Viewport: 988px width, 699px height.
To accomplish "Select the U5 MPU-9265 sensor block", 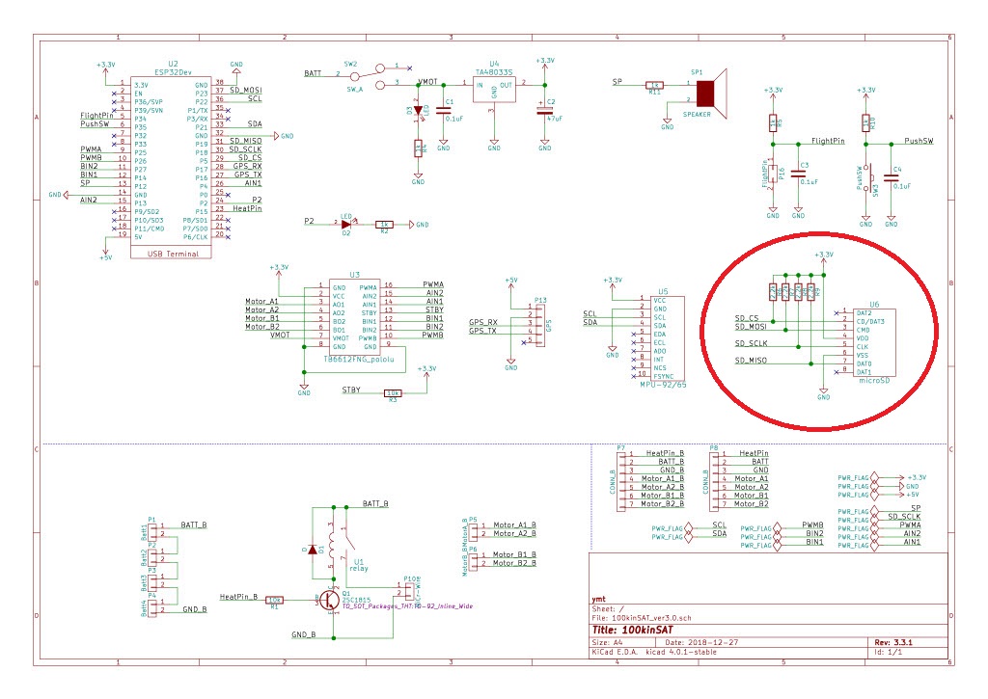I will (x=663, y=337).
